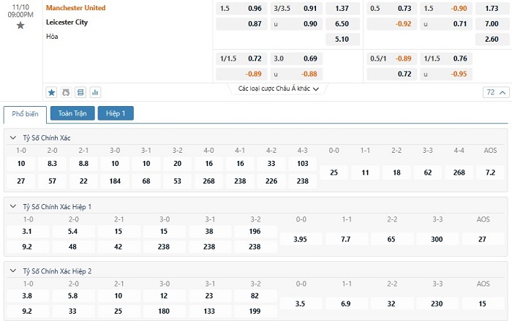Switch to the Hiệp 1 tab
The image size is (512, 321).
click(116, 113)
